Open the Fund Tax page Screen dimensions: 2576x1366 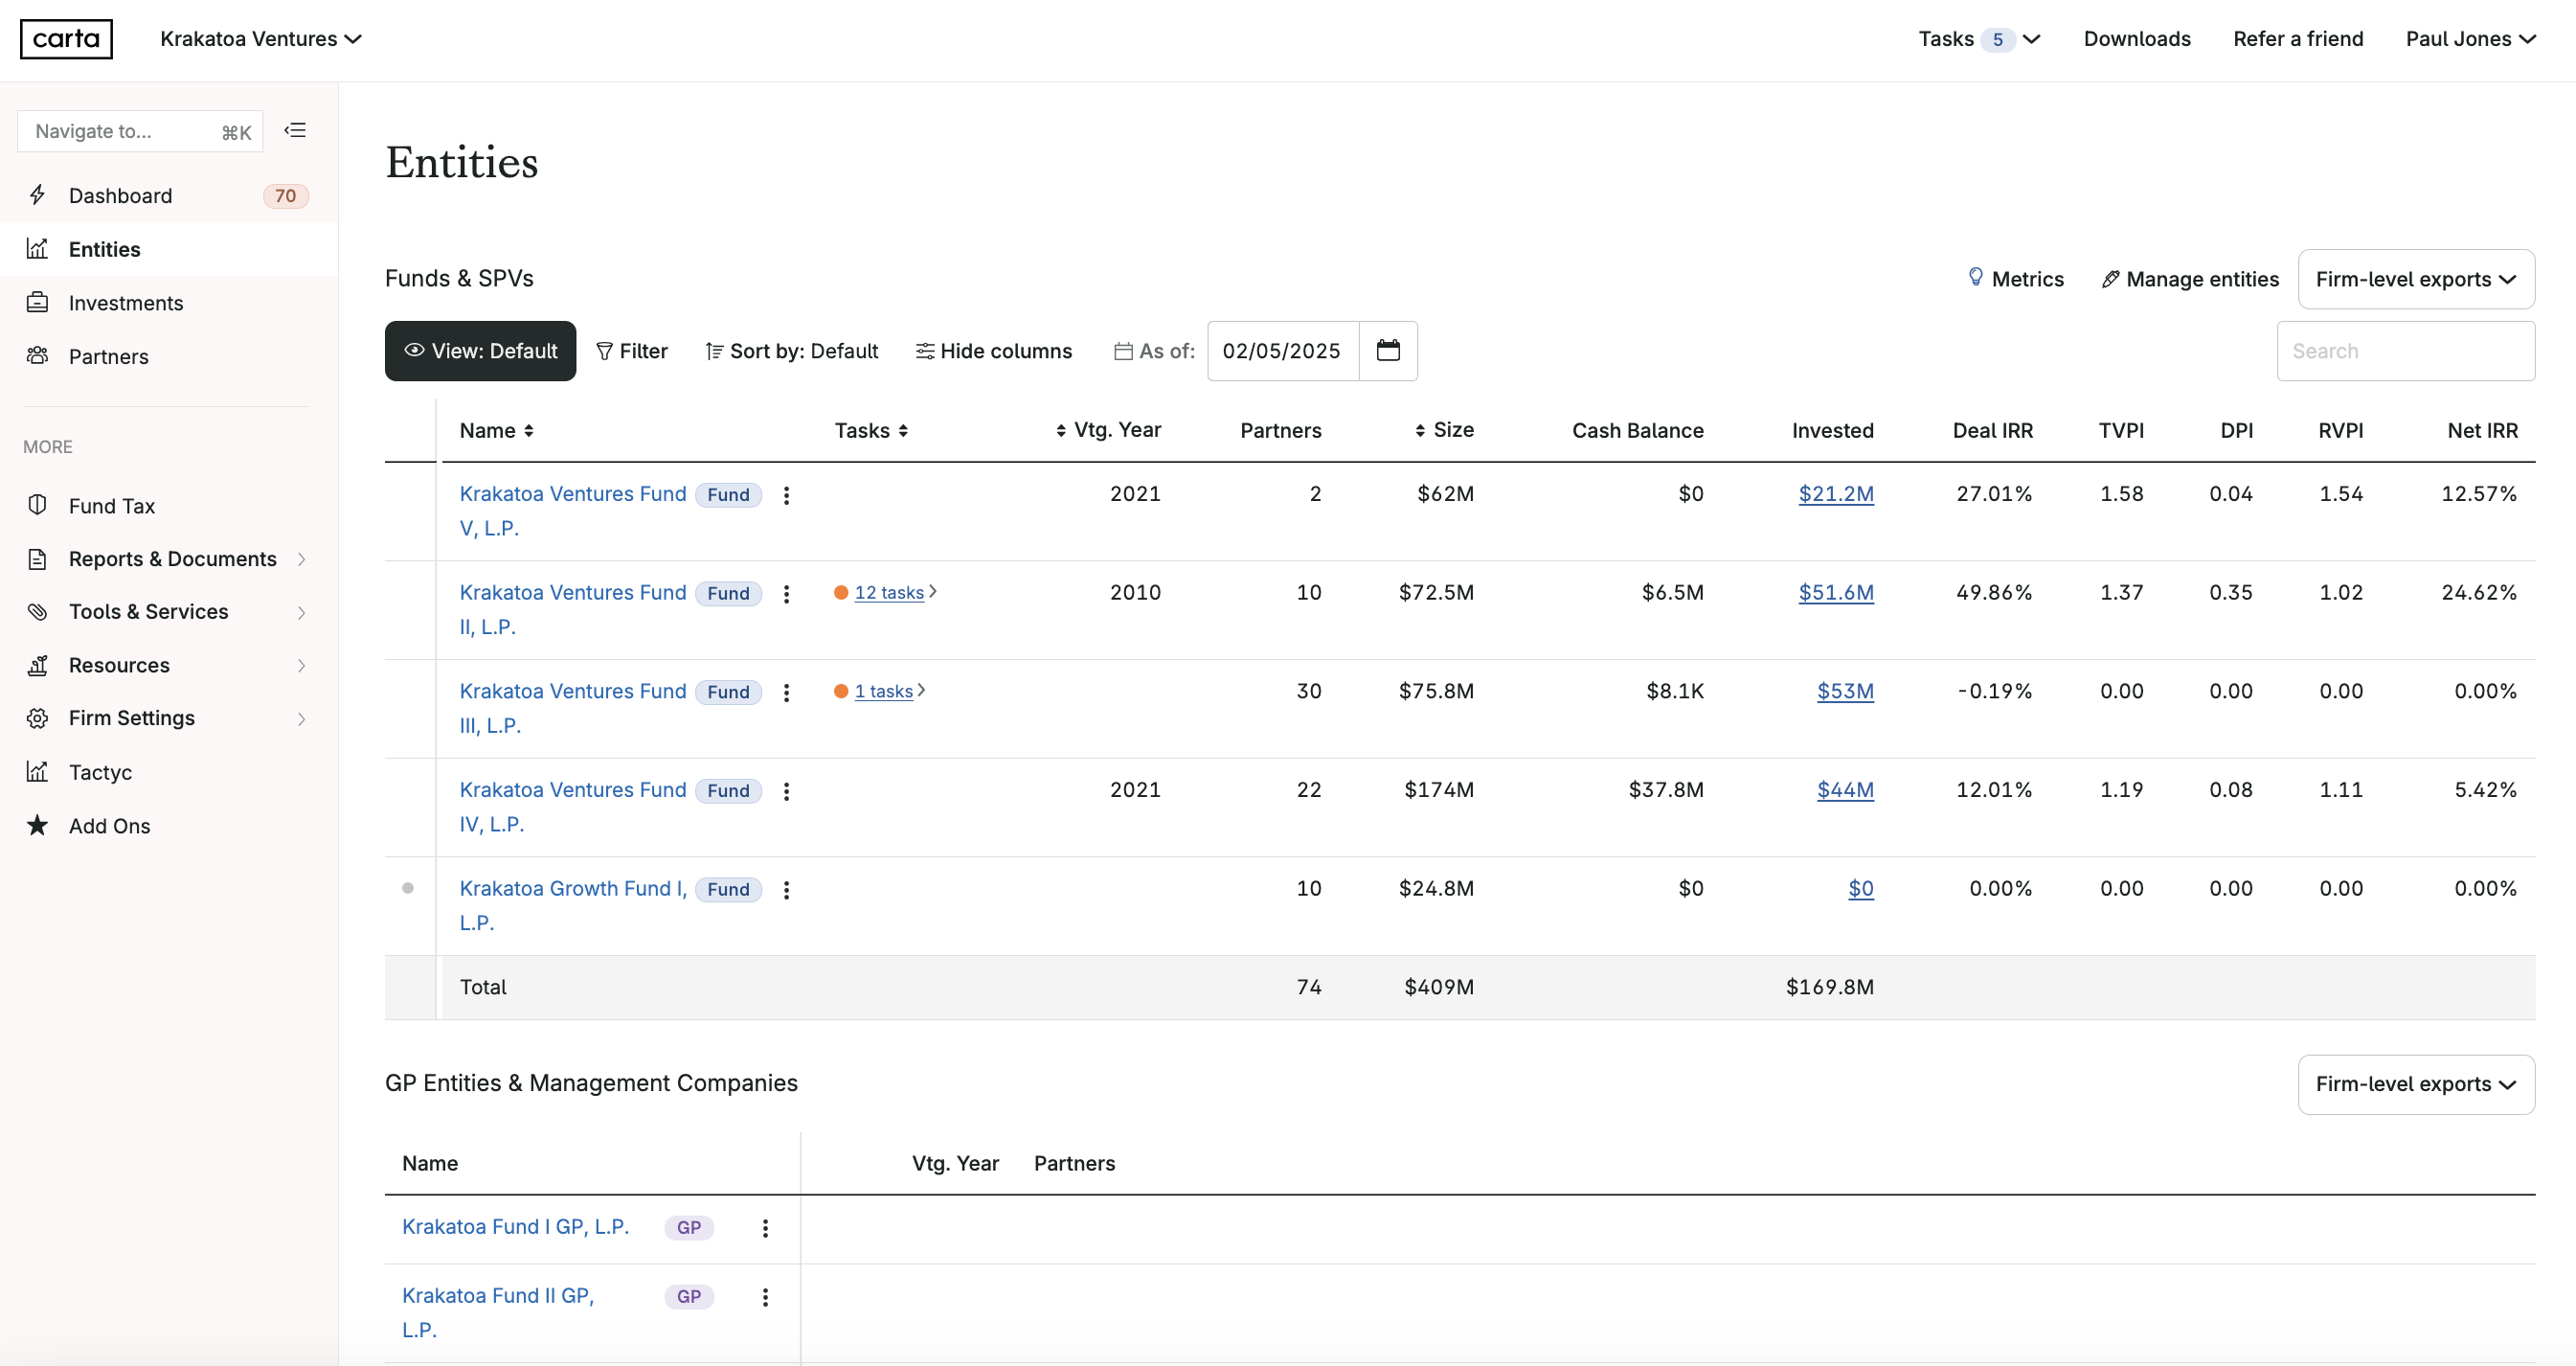(110, 505)
